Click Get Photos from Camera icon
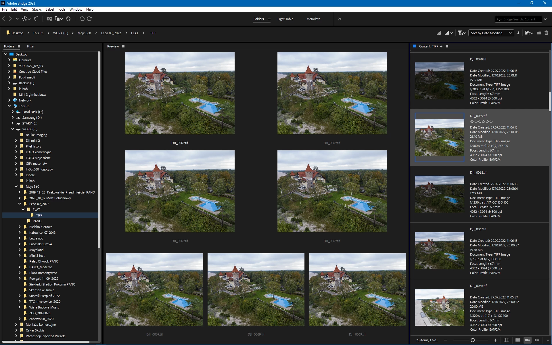This screenshot has height=345, width=552. 49,19
